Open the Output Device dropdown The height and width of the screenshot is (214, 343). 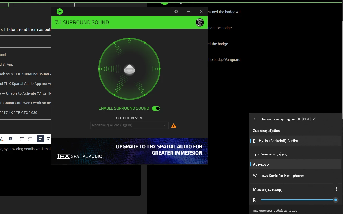(129, 125)
